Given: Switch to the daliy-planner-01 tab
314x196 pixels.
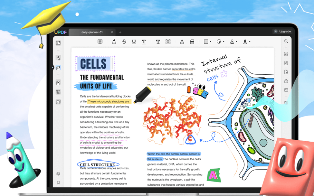Looking at the screenshot, I should coord(92,32).
